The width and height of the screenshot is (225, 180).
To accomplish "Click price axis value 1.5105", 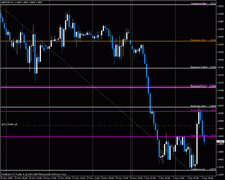I will (x=220, y=98).
